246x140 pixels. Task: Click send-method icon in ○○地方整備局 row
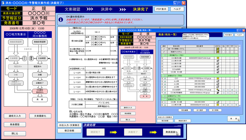click(x=218, y=93)
